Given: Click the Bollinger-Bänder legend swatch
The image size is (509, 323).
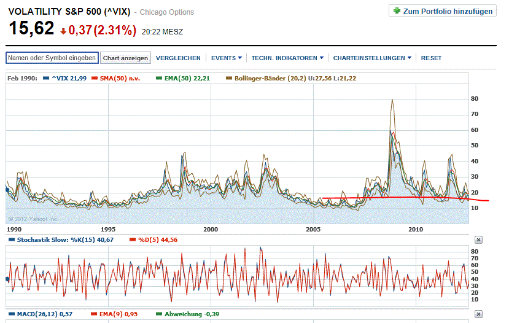Looking at the screenshot, I should [229, 78].
